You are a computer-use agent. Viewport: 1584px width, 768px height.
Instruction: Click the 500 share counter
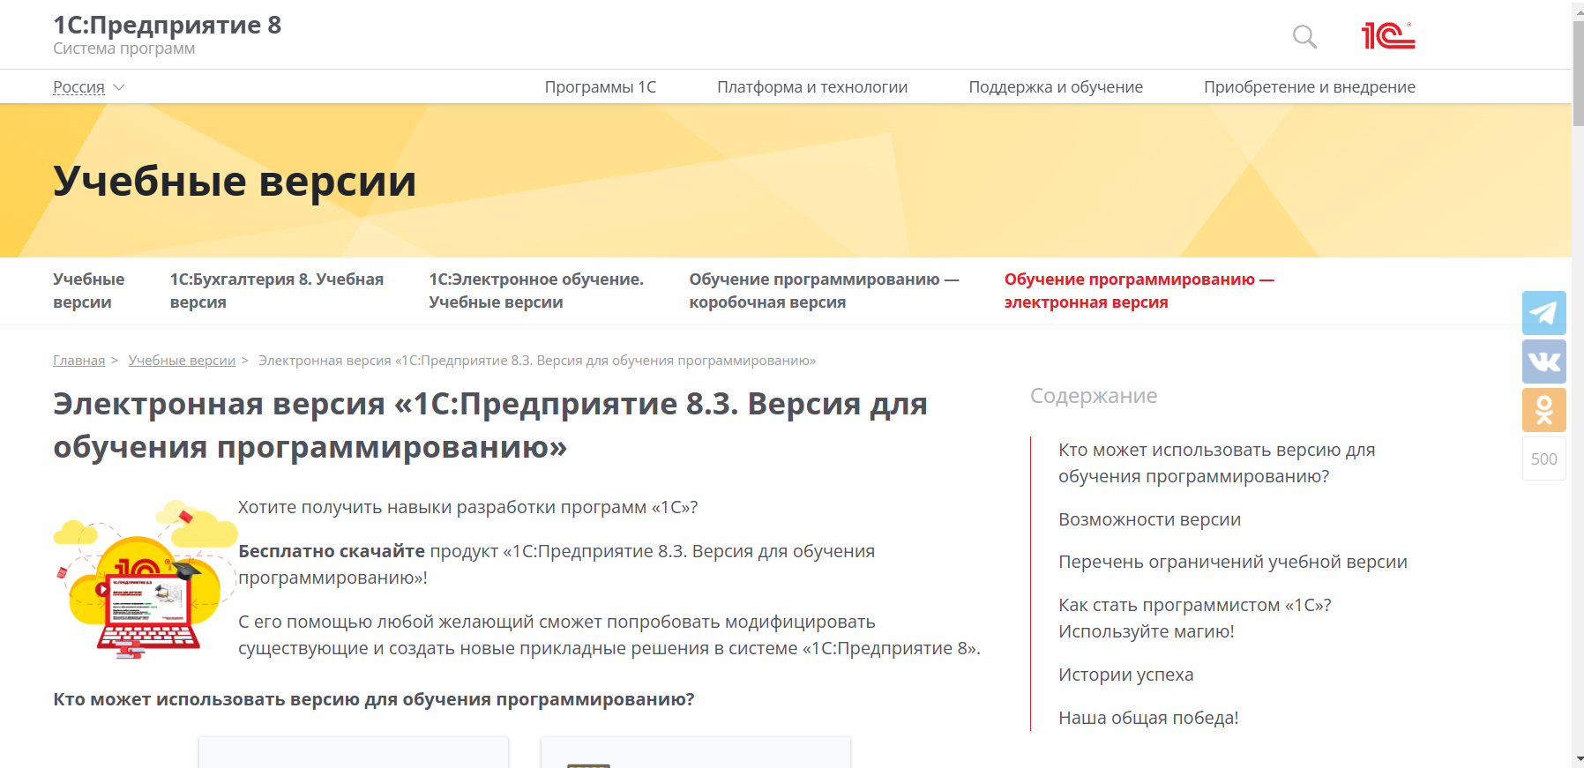[1543, 459]
